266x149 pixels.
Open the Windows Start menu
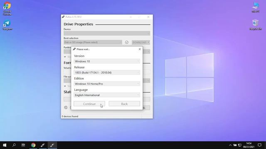pos(5,145)
